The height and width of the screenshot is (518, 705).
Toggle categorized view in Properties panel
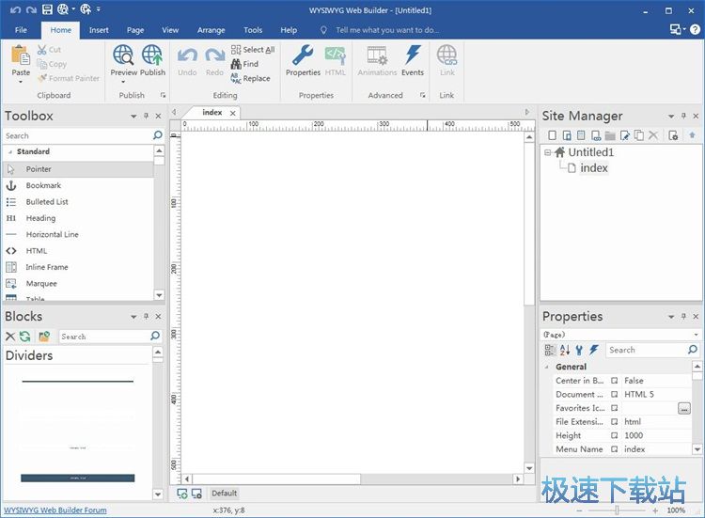click(550, 350)
